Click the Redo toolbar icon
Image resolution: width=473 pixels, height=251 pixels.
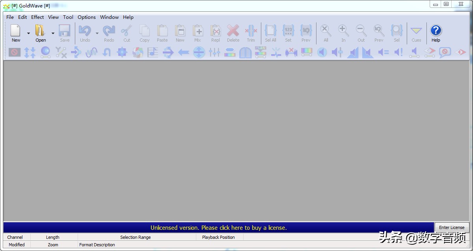pyautogui.click(x=109, y=33)
